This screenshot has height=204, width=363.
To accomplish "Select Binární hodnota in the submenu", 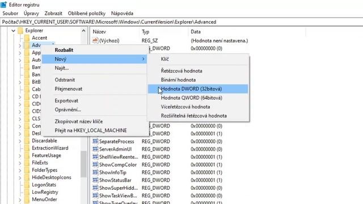I will pyautogui.click(x=198, y=80).
